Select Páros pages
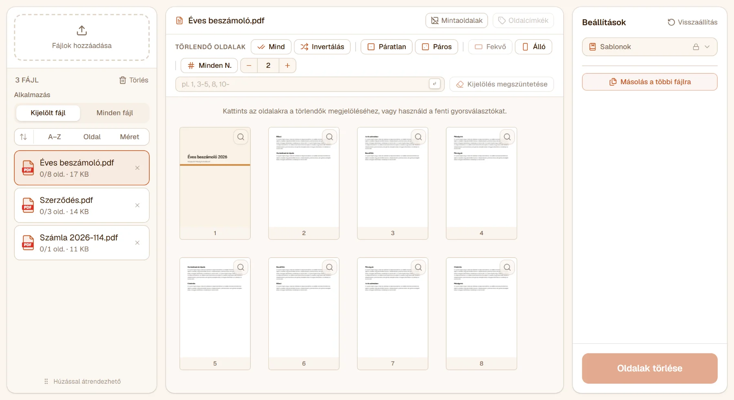734x400 pixels. tap(436, 47)
